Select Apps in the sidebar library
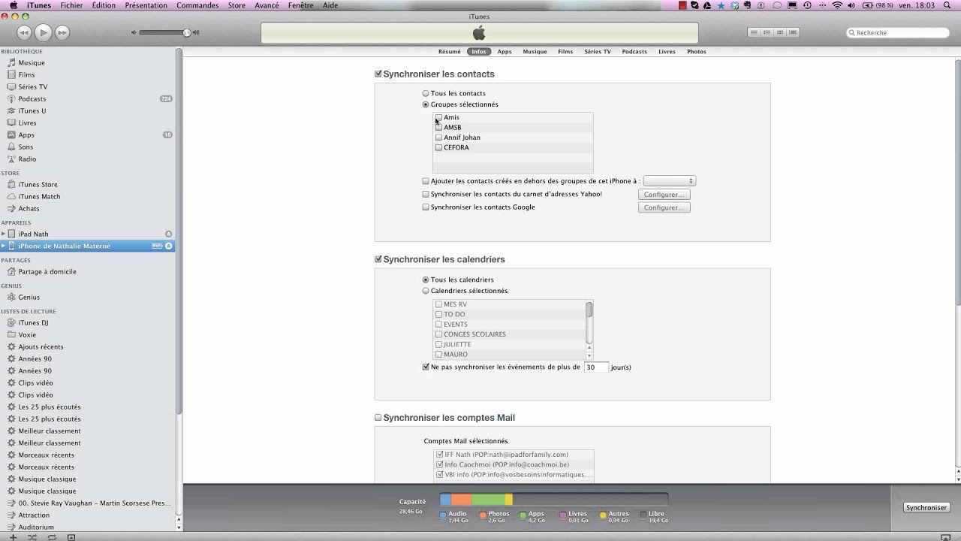Screen dimensions: 961x541 (26, 134)
